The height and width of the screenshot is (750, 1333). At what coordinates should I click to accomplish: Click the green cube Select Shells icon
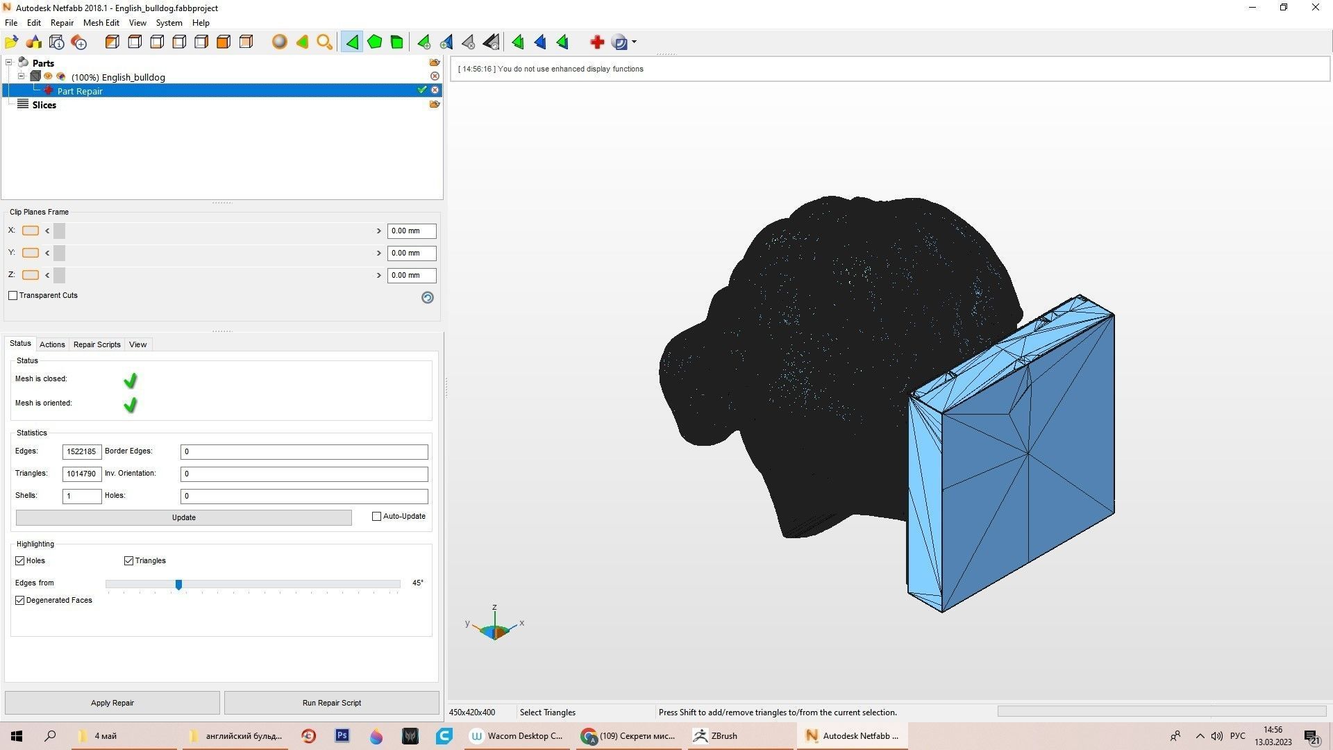pyautogui.click(x=397, y=42)
